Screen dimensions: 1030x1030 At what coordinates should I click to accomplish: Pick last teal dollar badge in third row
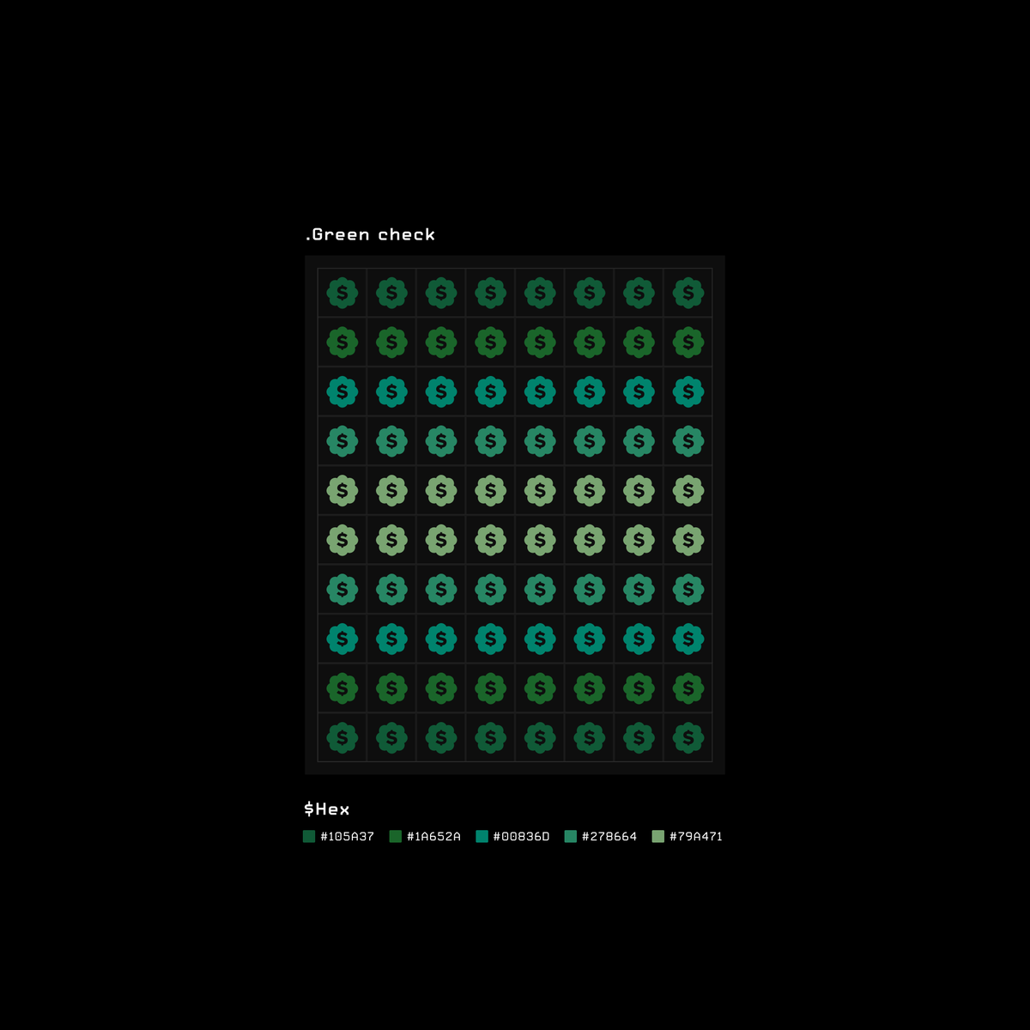pos(688,391)
